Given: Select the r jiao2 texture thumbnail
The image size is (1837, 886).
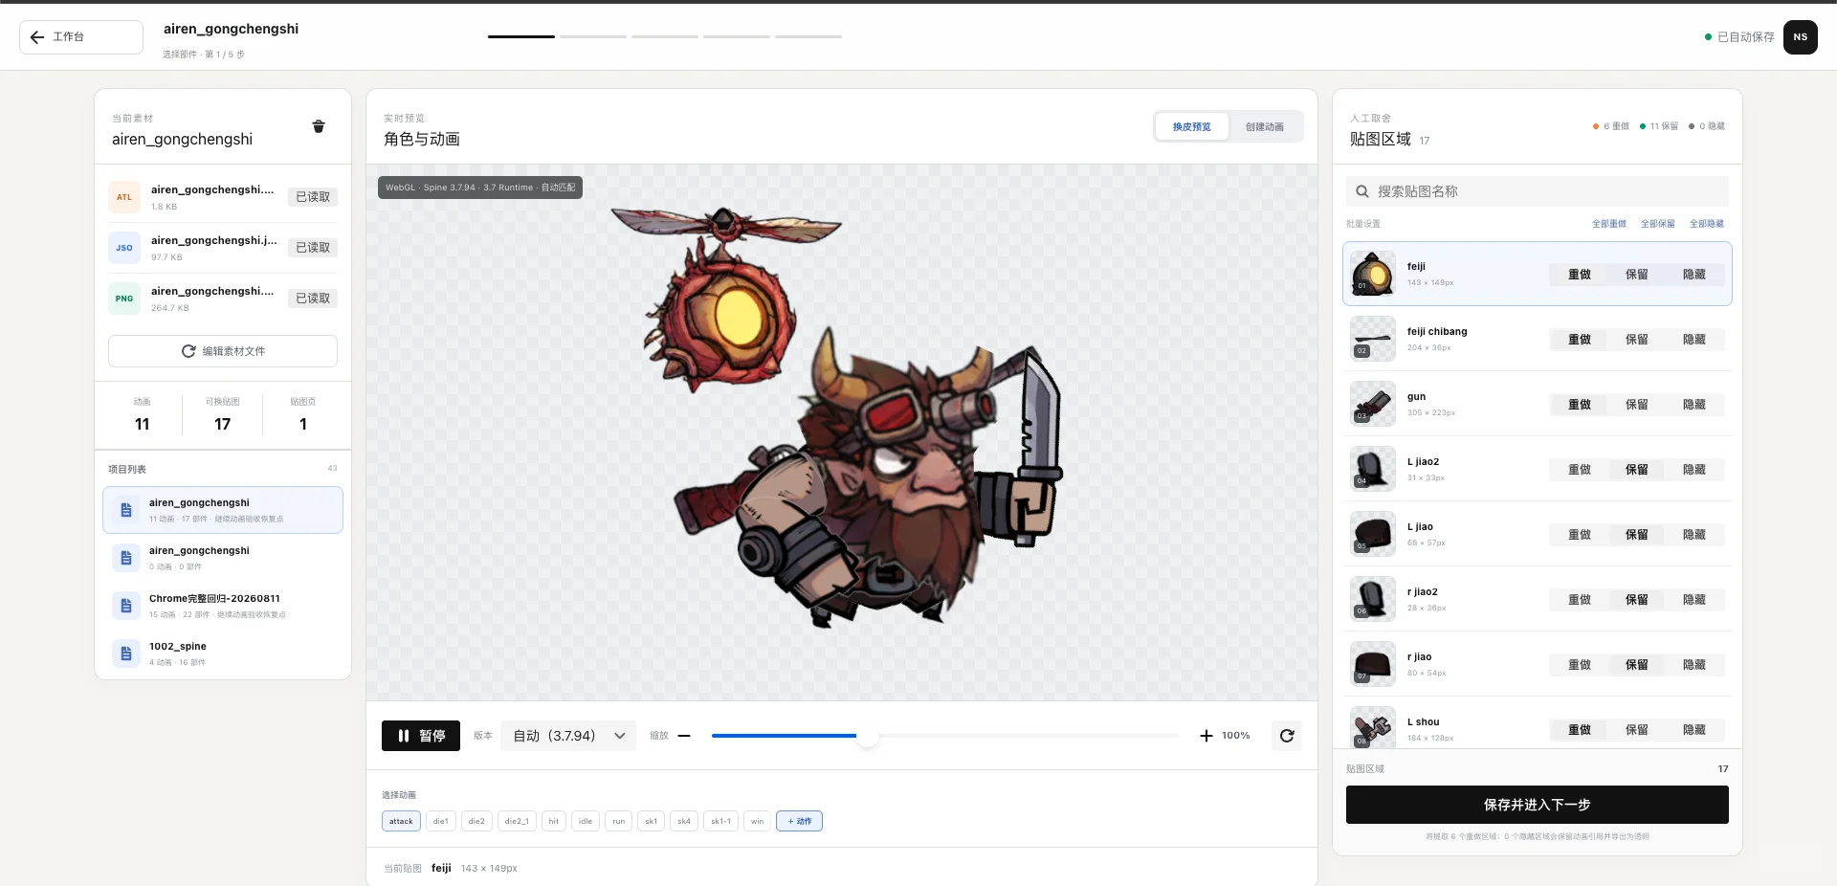Looking at the screenshot, I should click(x=1373, y=599).
